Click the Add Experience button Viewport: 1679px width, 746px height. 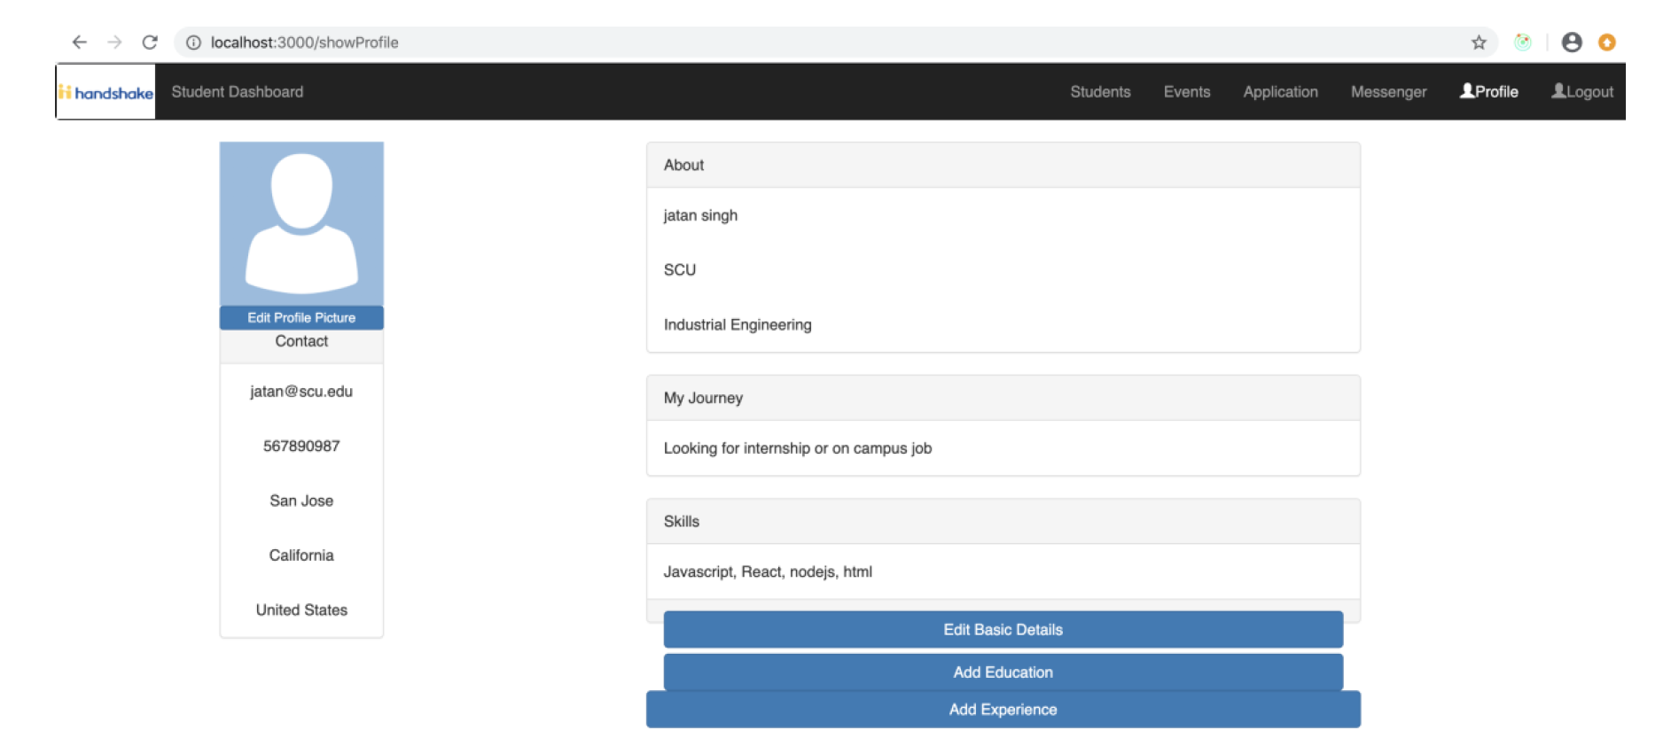click(x=1003, y=710)
